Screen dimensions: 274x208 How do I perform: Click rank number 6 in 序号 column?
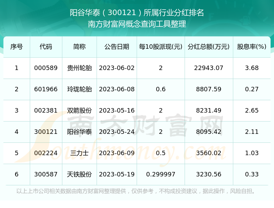(x=16, y=174)
